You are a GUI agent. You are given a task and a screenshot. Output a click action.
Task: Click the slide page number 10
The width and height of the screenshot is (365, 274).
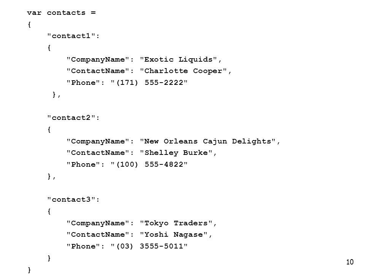(x=350, y=262)
